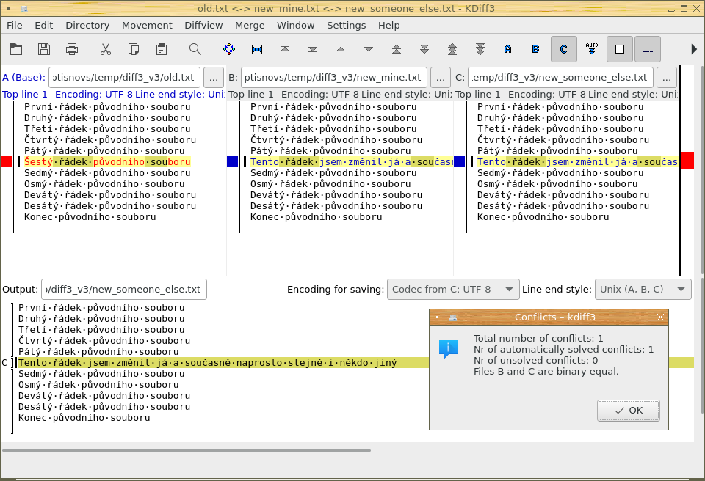Image resolution: width=705 pixels, height=481 pixels.
Task: Jump to next conflict double-arrow icon
Action: [x=424, y=49]
